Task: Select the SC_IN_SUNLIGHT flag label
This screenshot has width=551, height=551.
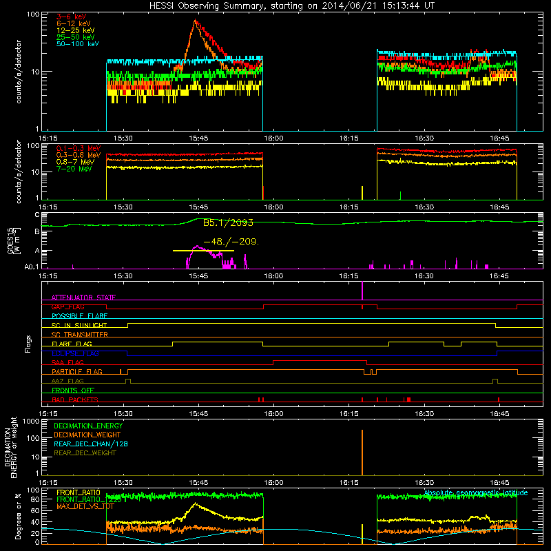Action: tap(79, 325)
